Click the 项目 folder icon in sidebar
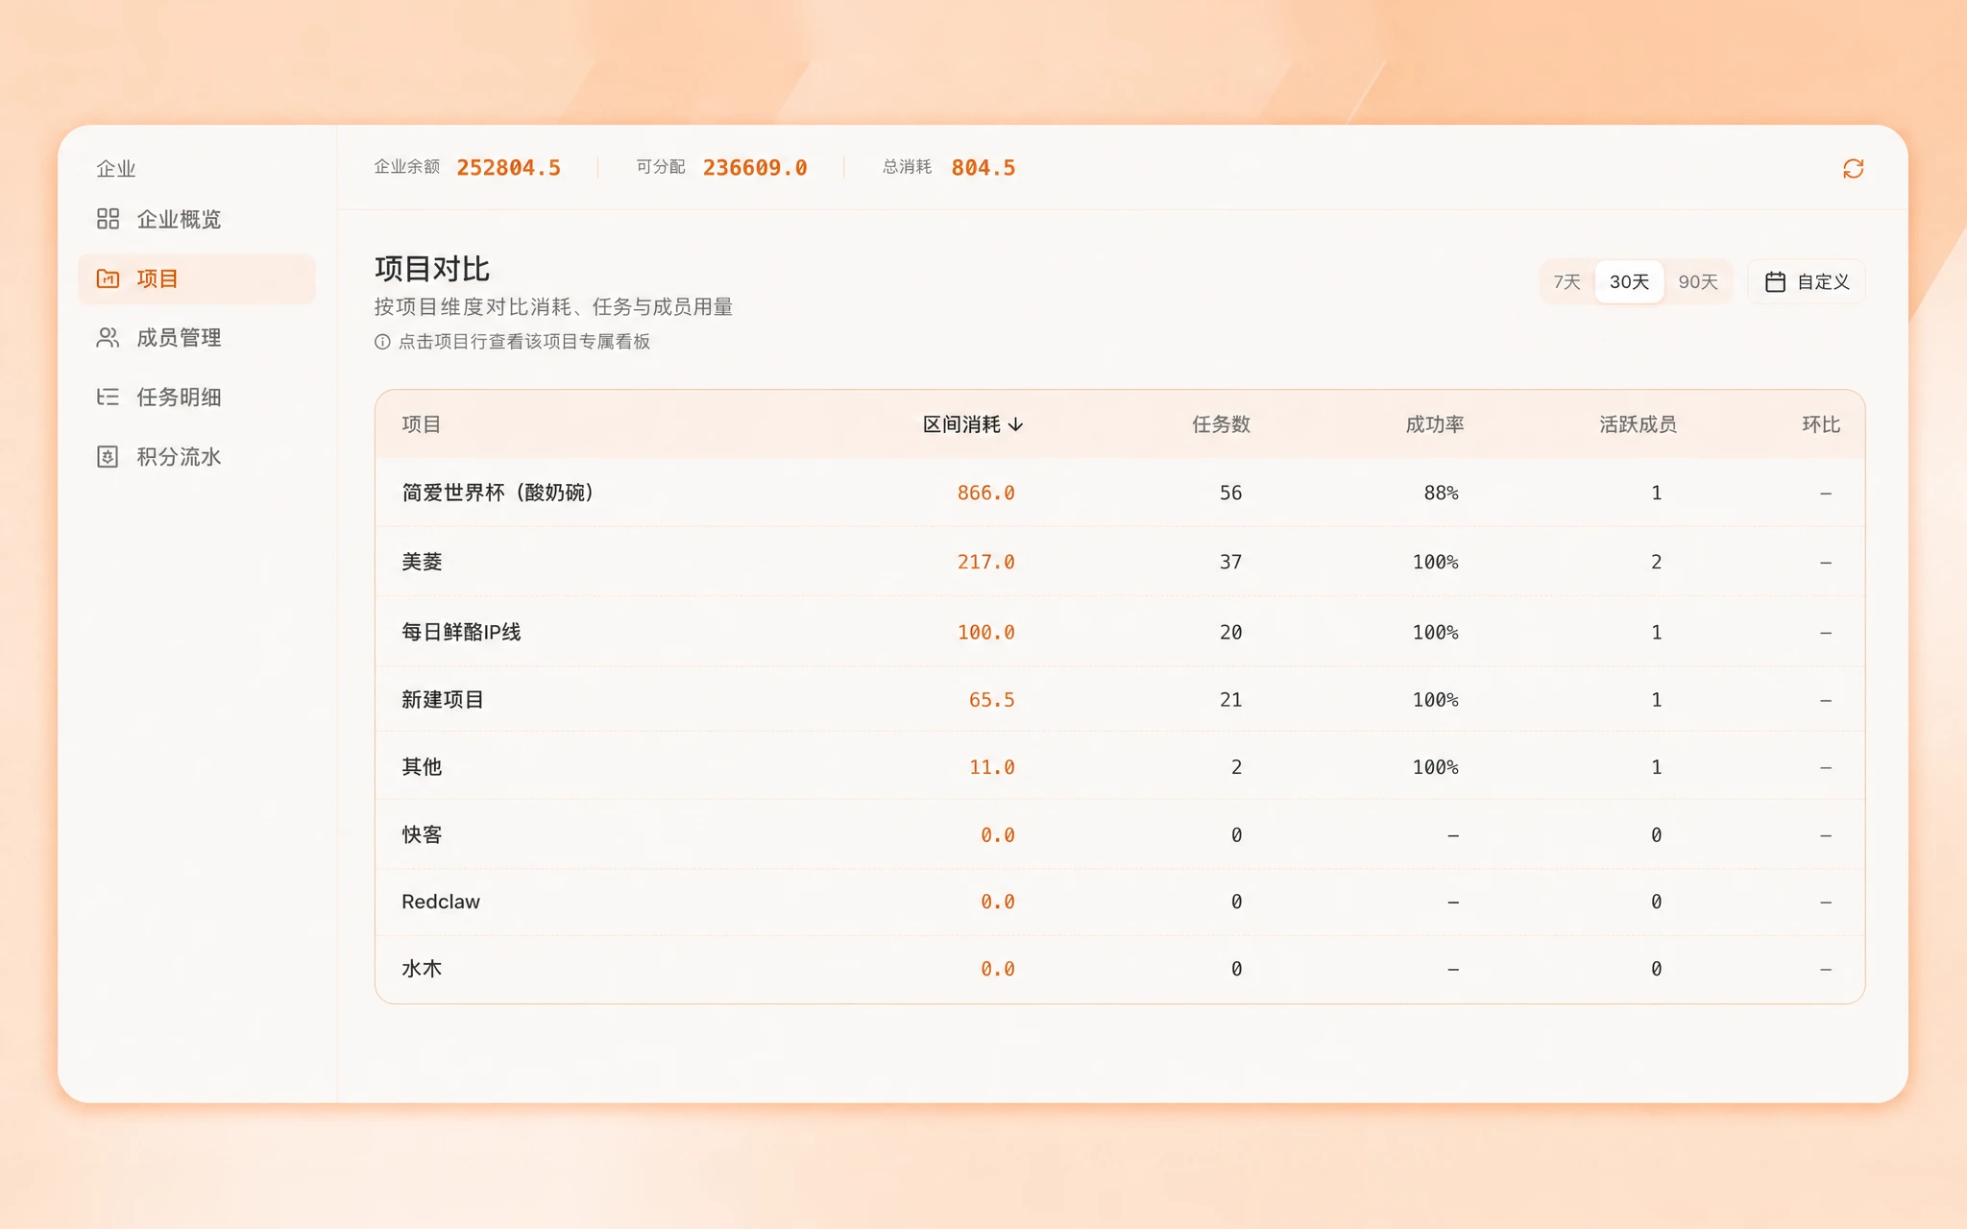Screen dimensions: 1967x1229 coord(108,278)
